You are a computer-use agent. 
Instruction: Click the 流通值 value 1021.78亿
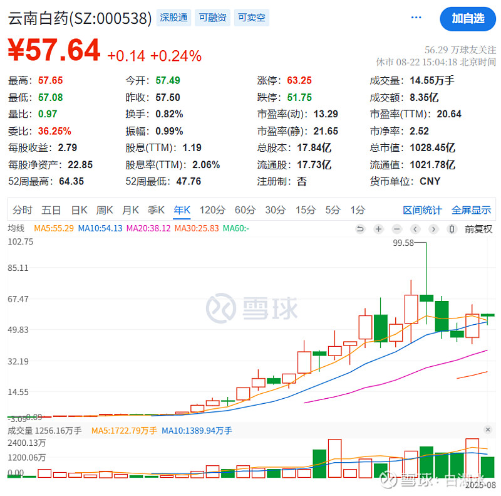point(433,165)
